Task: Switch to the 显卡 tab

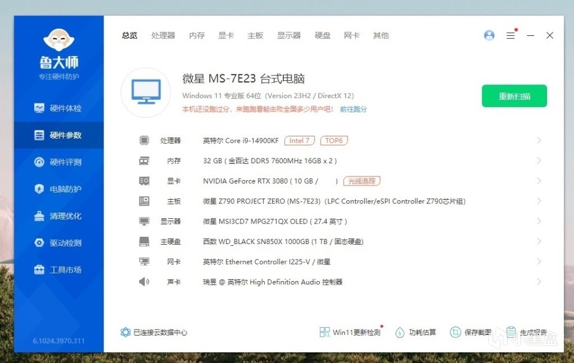Action: [226, 35]
